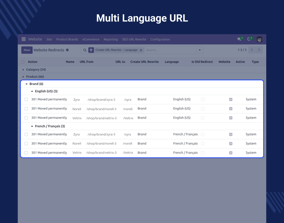Click the Search... input field
Image resolution: width=284 pixels, height=223 pixels.
coord(170,50)
